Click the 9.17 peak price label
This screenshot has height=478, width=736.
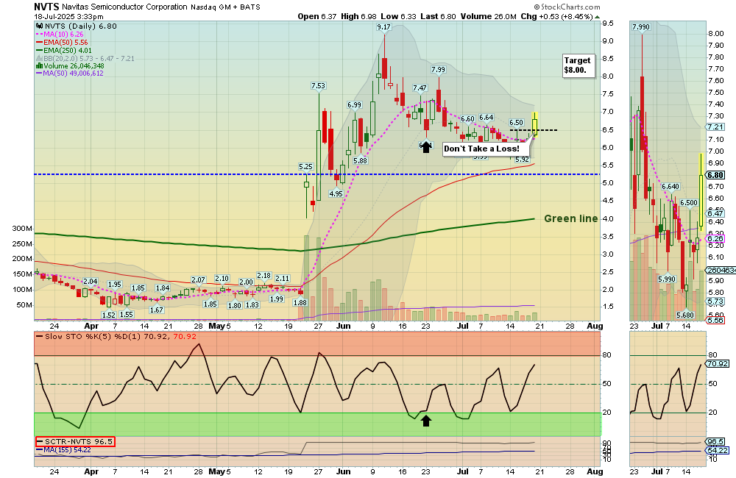(x=383, y=27)
